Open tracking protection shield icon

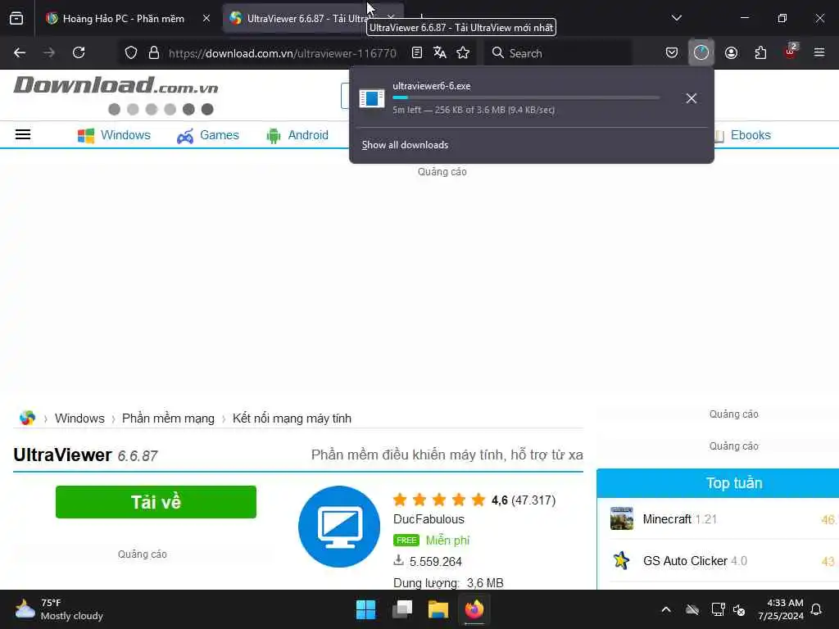tap(130, 52)
